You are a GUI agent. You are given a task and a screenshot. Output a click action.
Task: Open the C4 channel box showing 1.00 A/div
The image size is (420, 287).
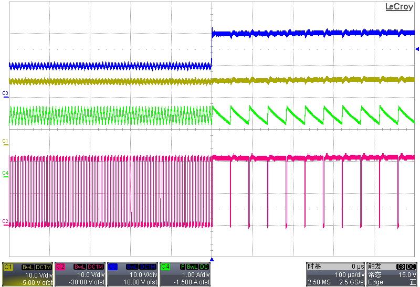185,275
